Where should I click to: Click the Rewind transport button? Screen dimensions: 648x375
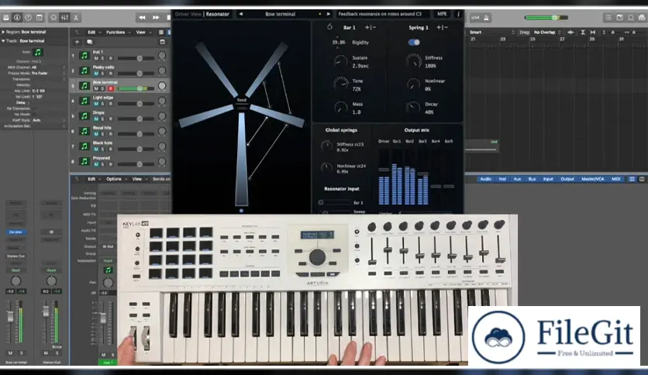[x=142, y=17]
